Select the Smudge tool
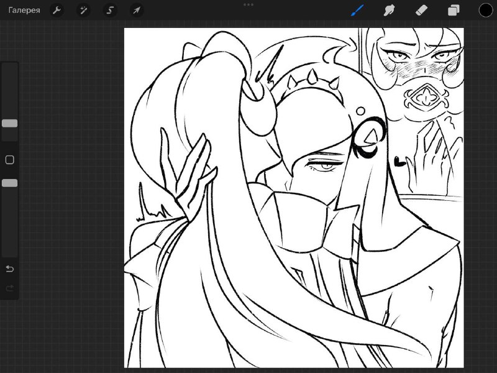This screenshot has height=373, width=497. (390, 11)
